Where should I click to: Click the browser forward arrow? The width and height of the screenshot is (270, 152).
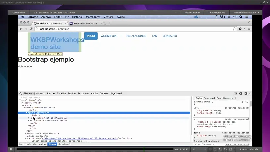point(26,29)
